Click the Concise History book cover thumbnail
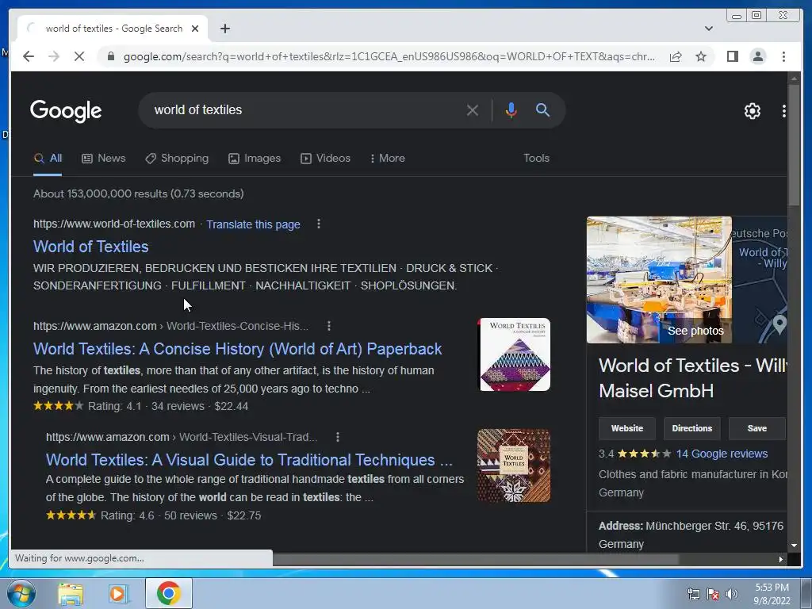This screenshot has height=609, width=812. 514,354
